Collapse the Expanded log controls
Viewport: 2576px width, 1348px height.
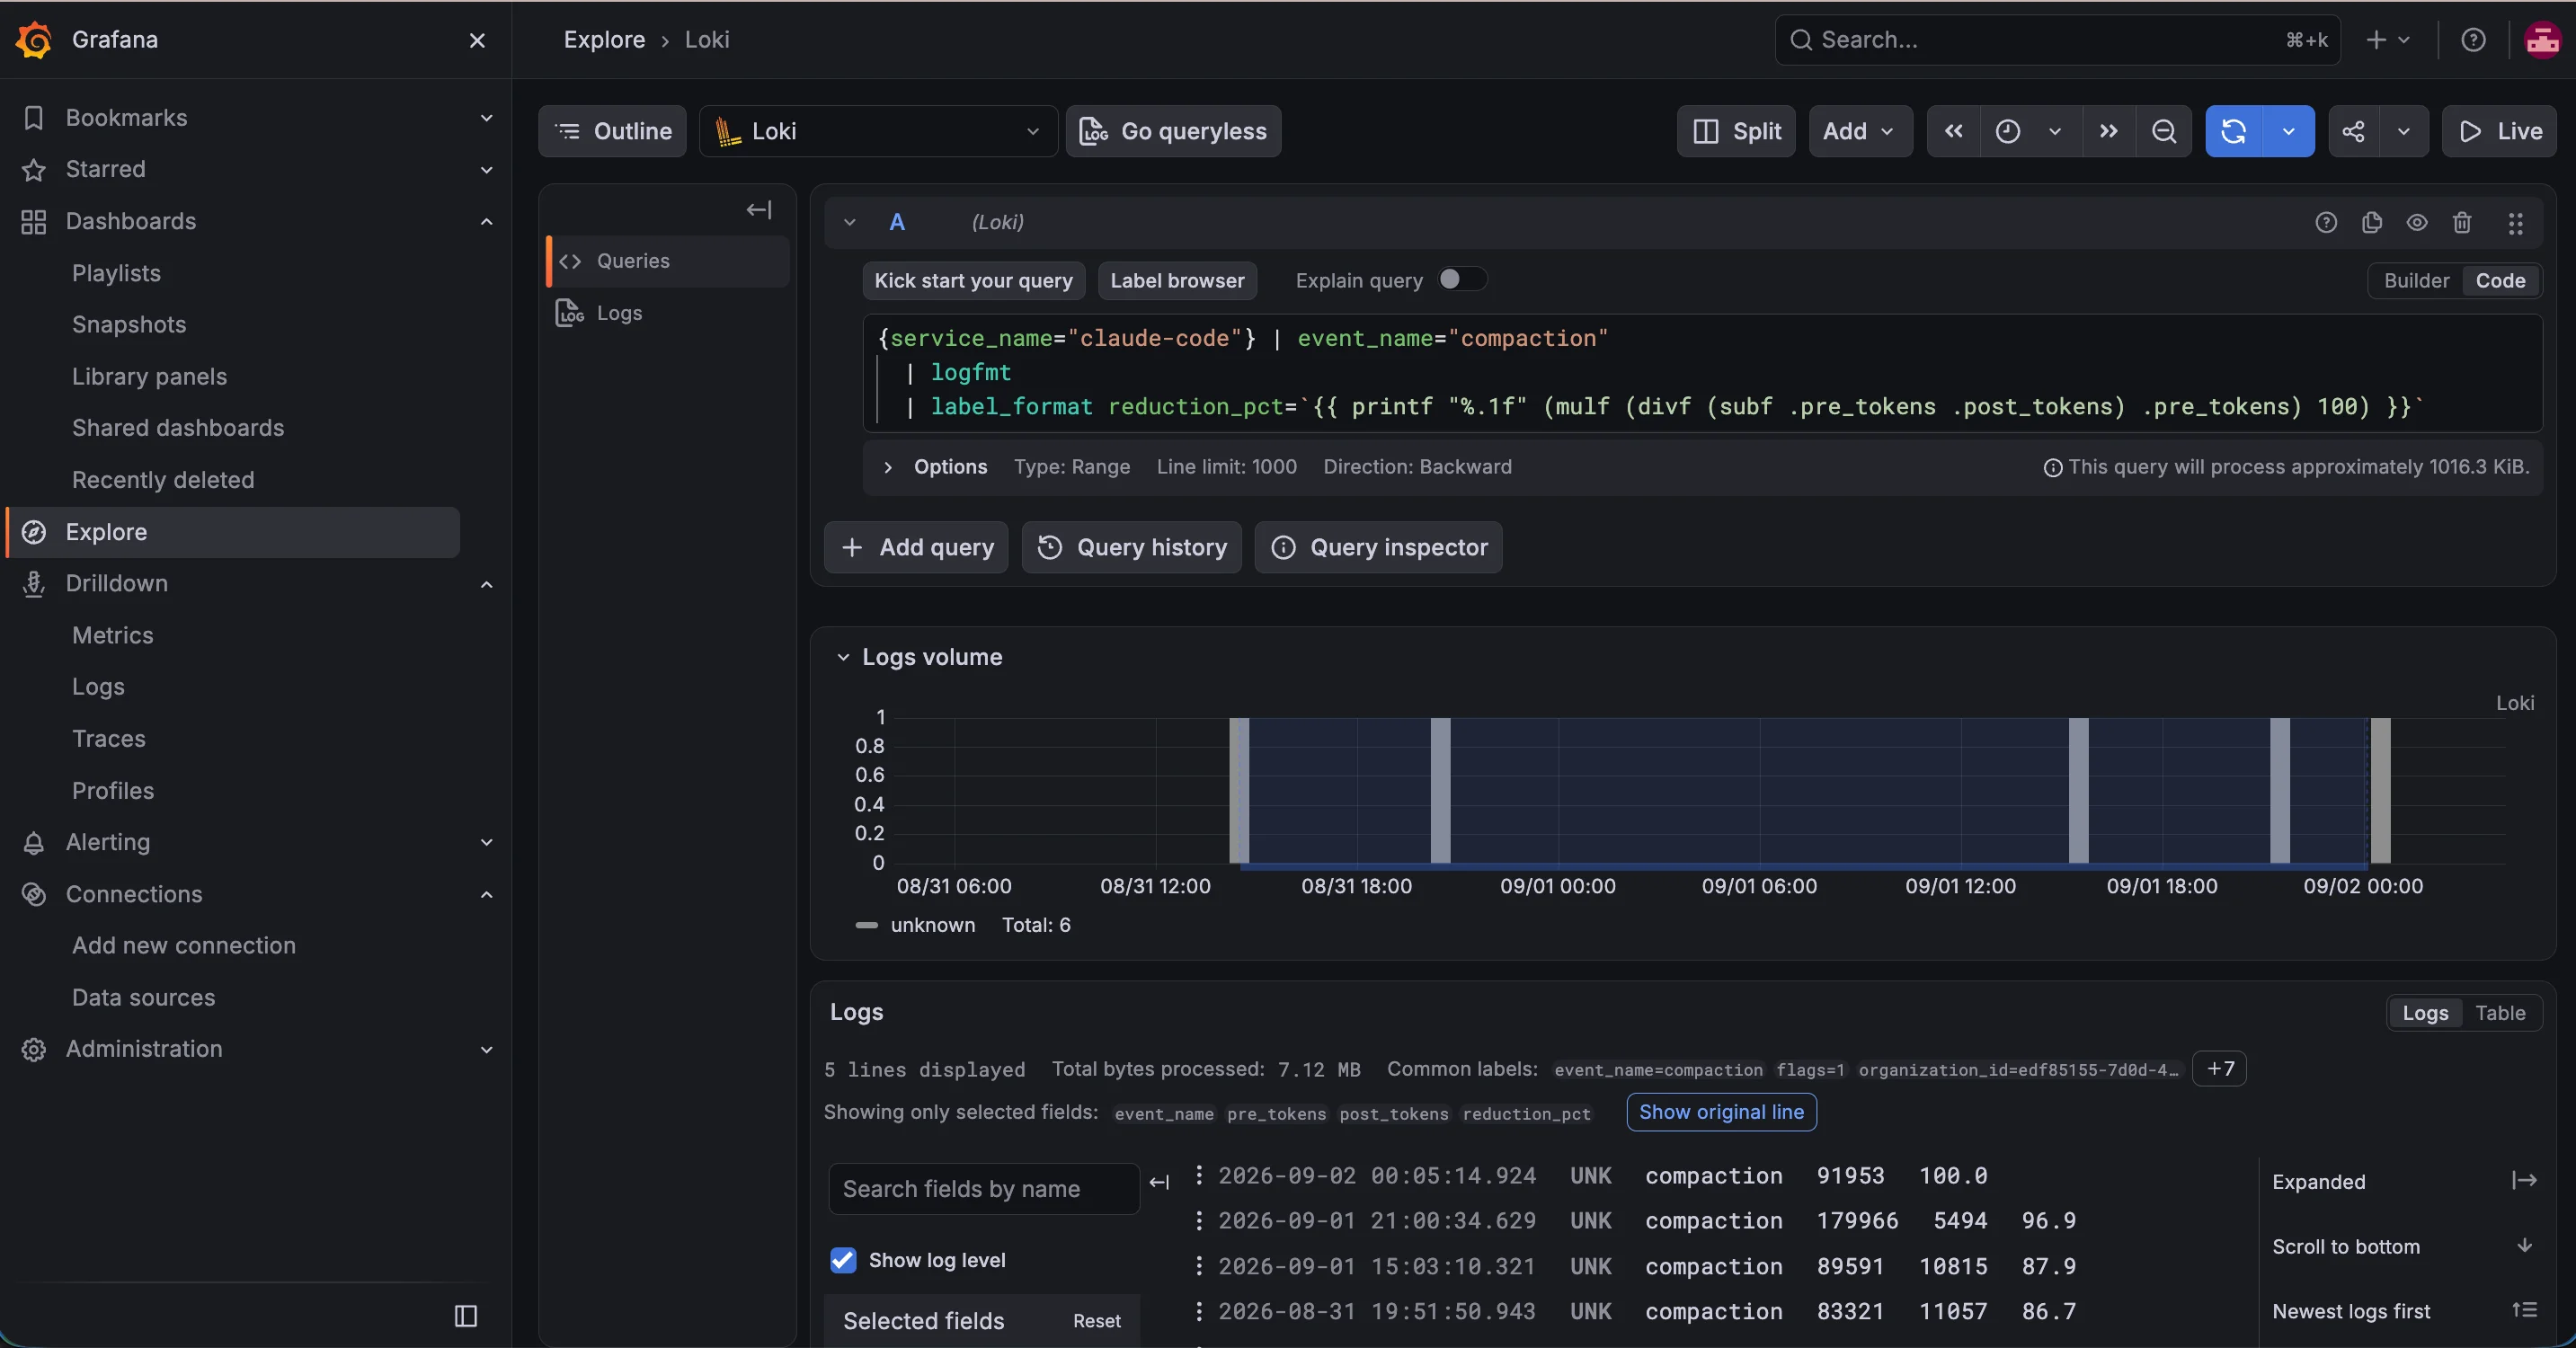[x=2405, y=1182]
